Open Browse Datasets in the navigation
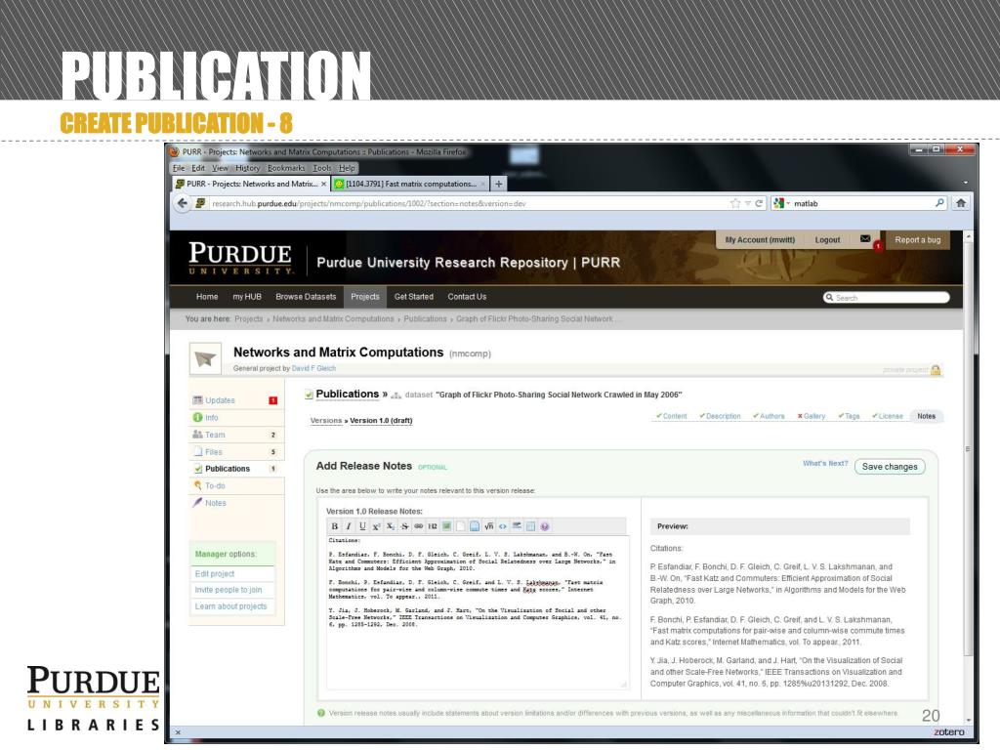Screen dimensions: 1000x750 [306, 297]
